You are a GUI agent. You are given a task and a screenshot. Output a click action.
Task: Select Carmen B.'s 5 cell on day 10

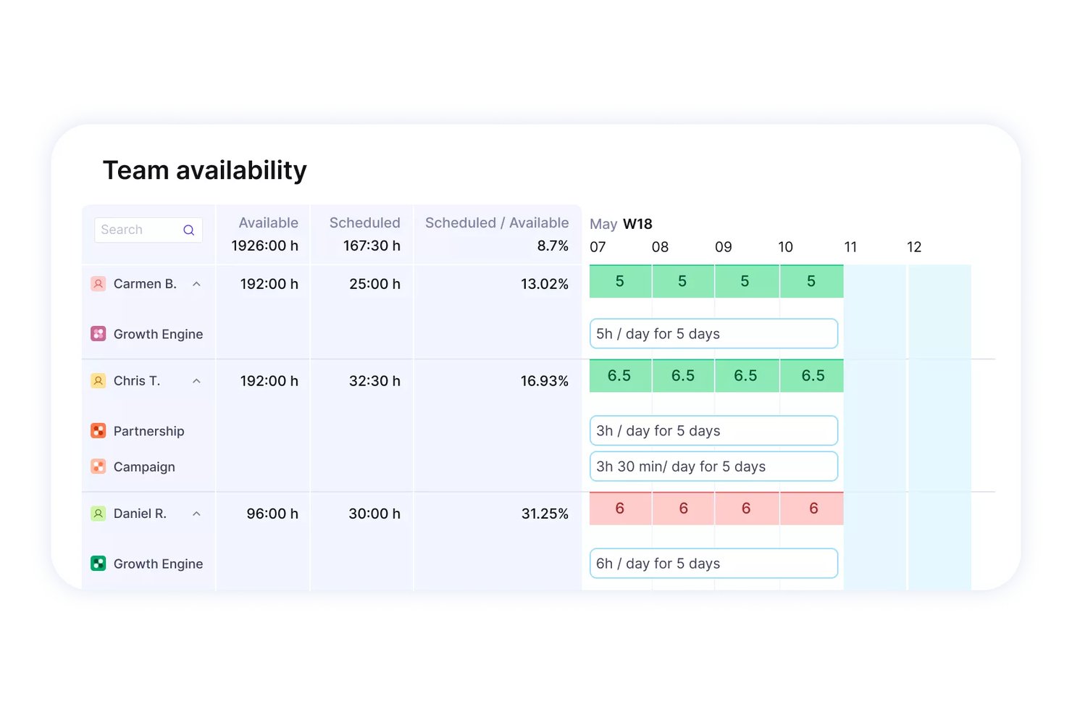[x=812, y=282]
